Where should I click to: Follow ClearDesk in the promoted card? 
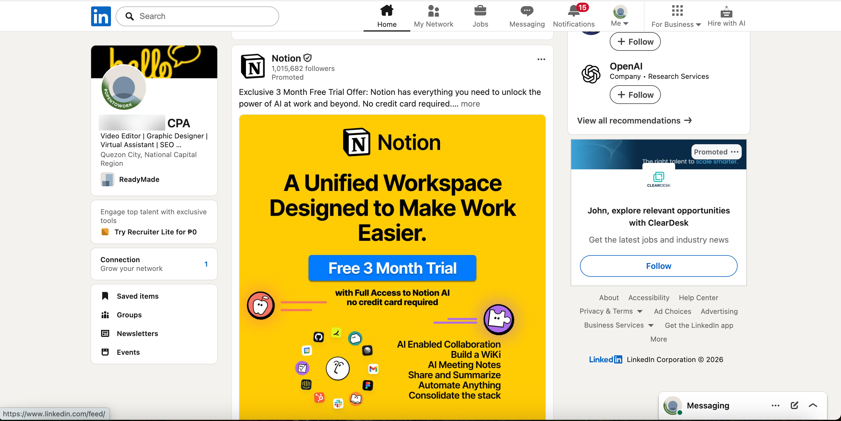click(658, 266)
